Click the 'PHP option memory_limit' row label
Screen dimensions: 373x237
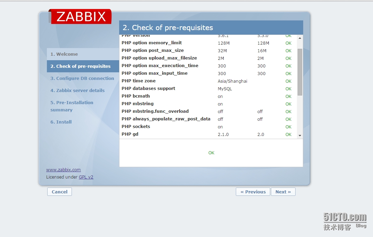151,43
